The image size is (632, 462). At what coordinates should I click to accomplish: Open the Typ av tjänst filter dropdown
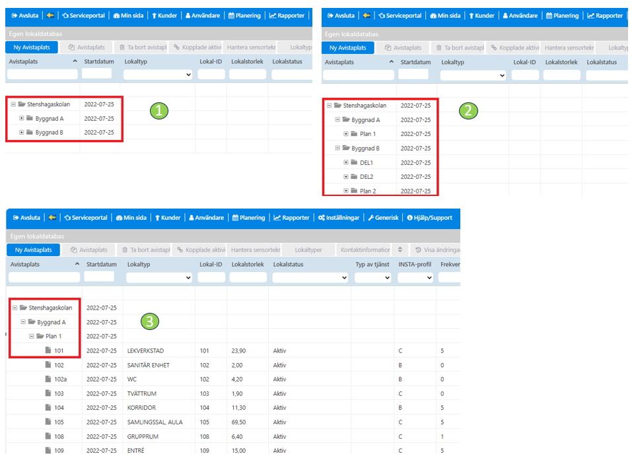click(372, 279)
